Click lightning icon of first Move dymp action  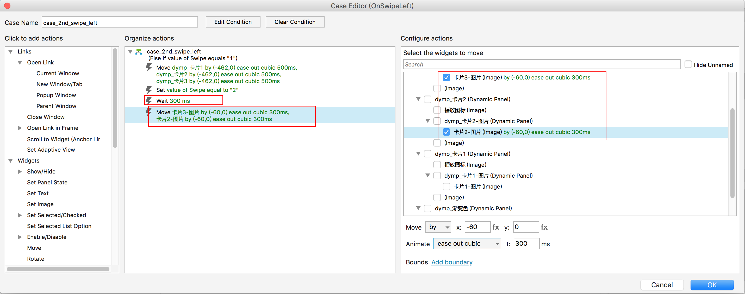[149, 68]
